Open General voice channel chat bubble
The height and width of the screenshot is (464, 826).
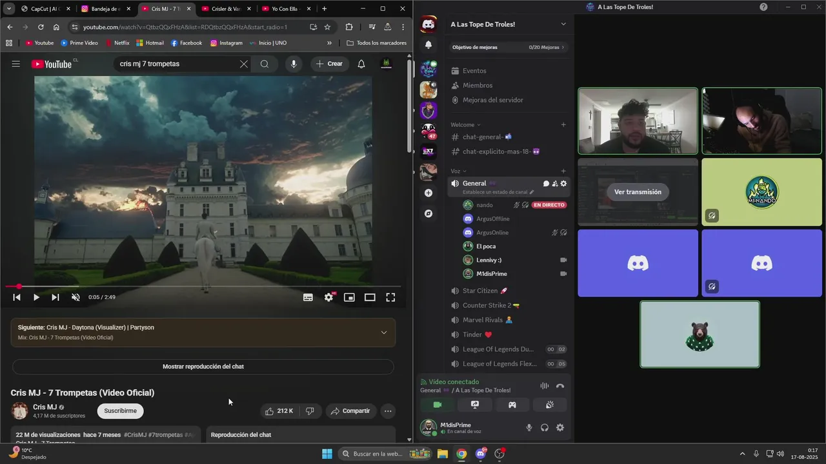(546, 184)
